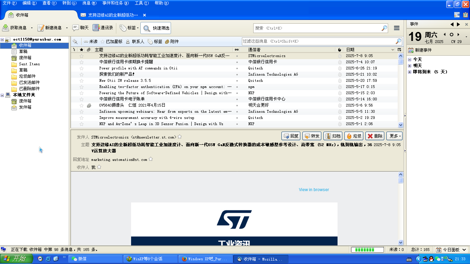Image resolution: width=470 pixels, height=264 pixels.
Task: Open the 工具(T) menu
Action: 142,3
